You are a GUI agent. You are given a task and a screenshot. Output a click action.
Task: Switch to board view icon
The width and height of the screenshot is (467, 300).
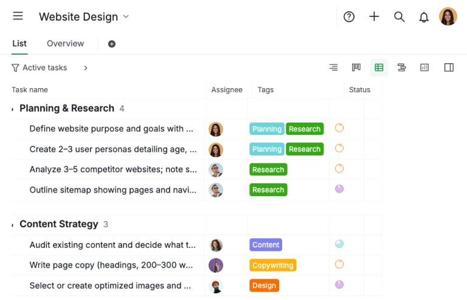coord(356,67)
